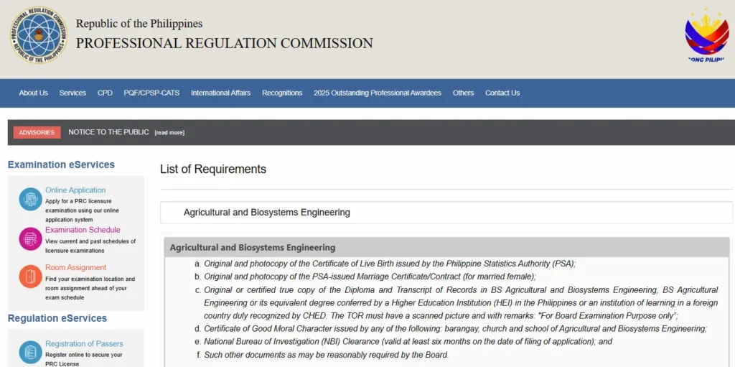
Task: Click requirement c about Diploma and Transcript
Action: 460,302
